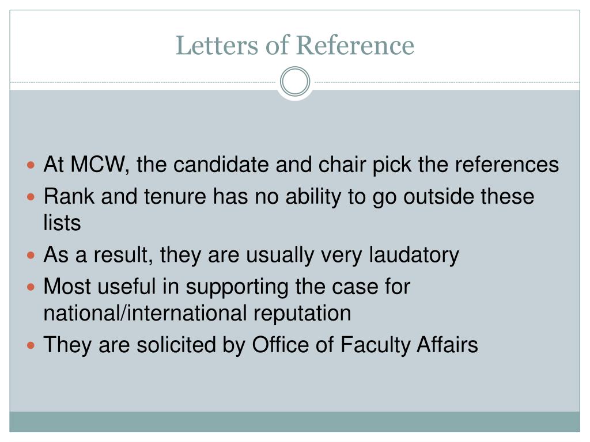
Task: Click the orange bullet before 'Rank and tenure'
Action: coord(31,197)
